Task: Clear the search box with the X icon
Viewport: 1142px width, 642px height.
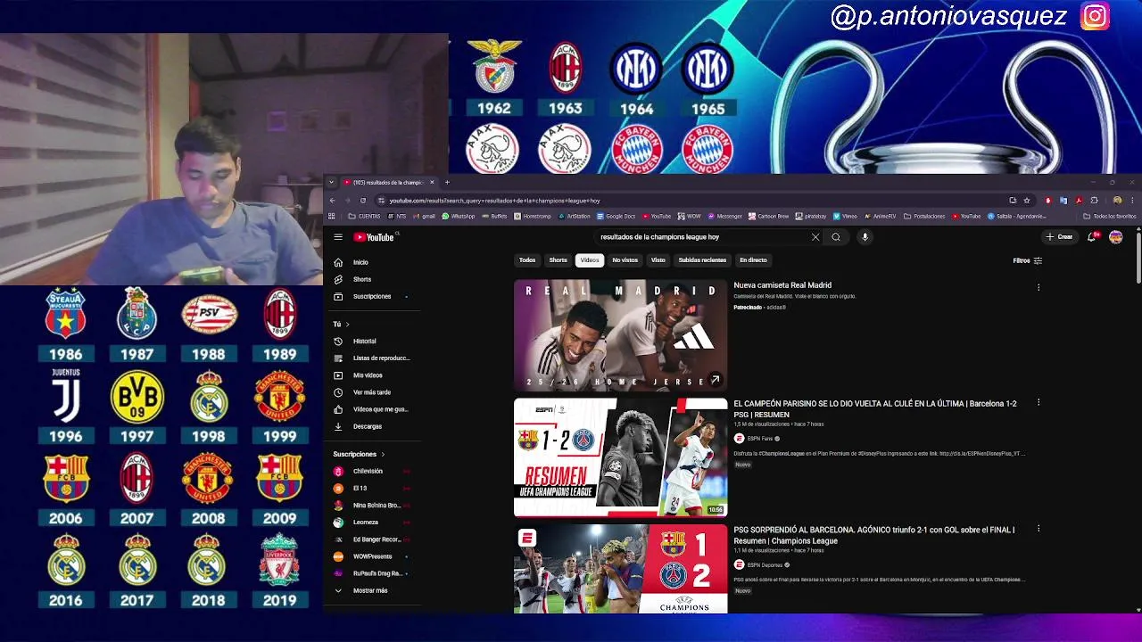Action: [815, 237]
